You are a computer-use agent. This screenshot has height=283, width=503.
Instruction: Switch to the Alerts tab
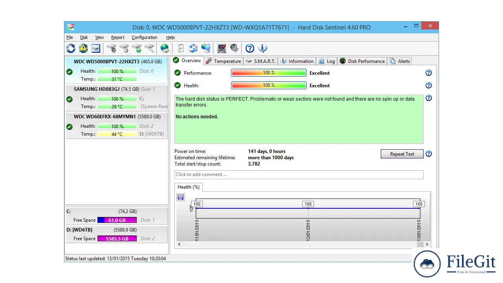(400, 61)
